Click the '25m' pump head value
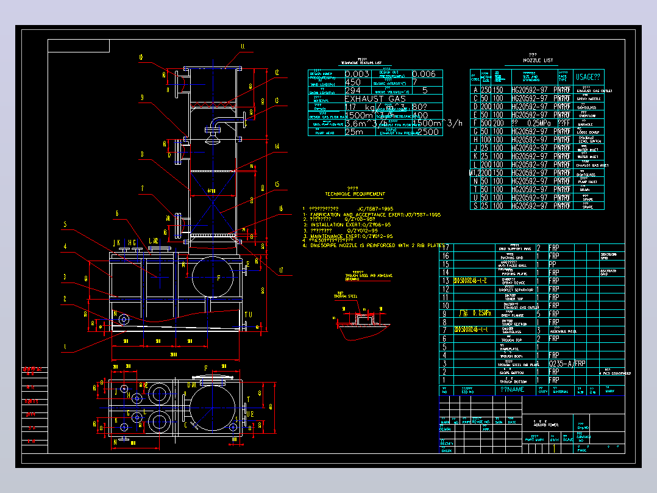The height and width of the screenshot is (493, 657). tap(354, 132)
